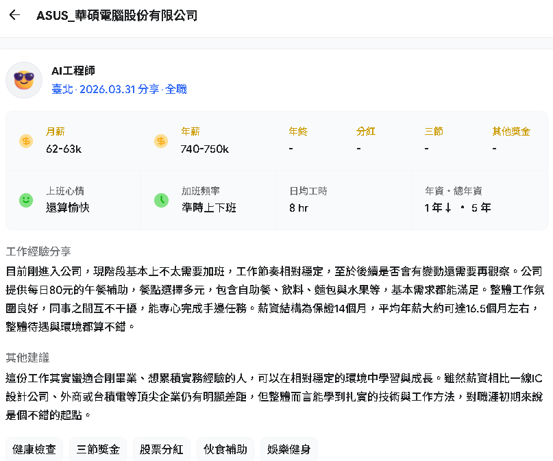Select the 伙食補助 benefit tag
The image size is (553, 461).
[225, 449]
